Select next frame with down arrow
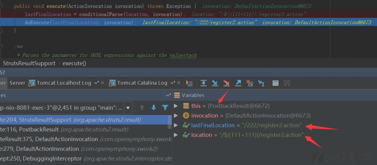 coord(153,107)
